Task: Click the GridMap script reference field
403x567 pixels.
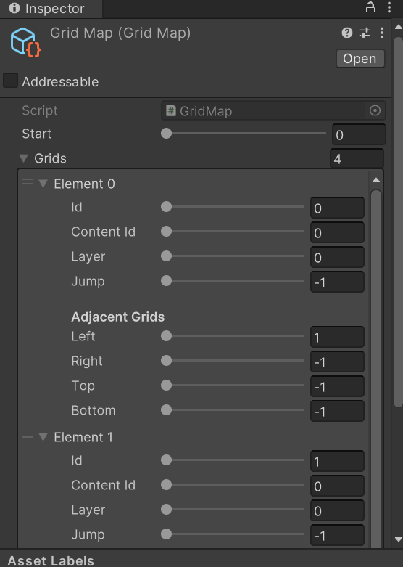Action: coord(273,110)
